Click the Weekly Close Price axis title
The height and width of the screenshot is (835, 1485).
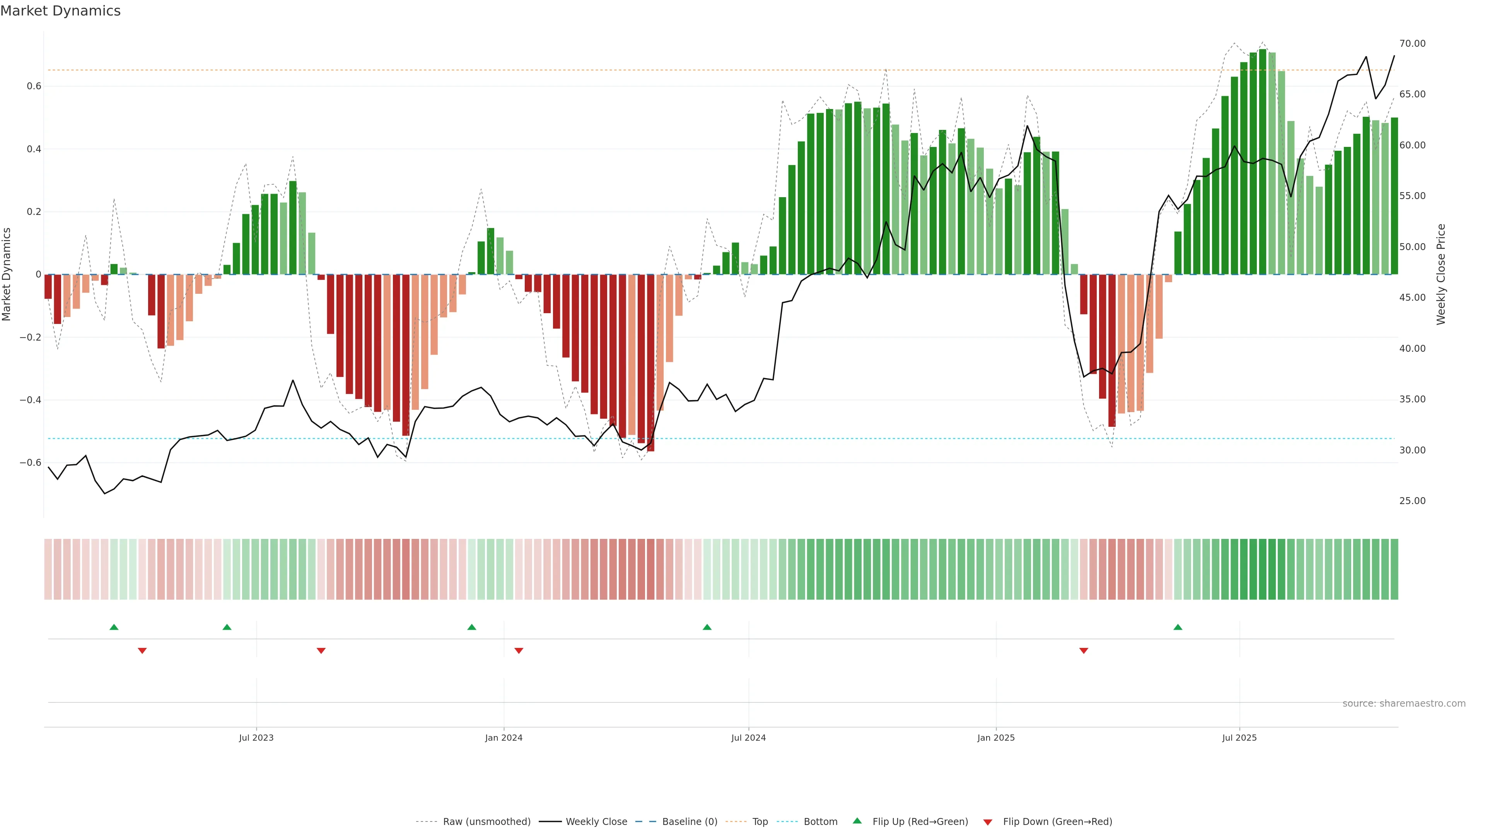1441,274
